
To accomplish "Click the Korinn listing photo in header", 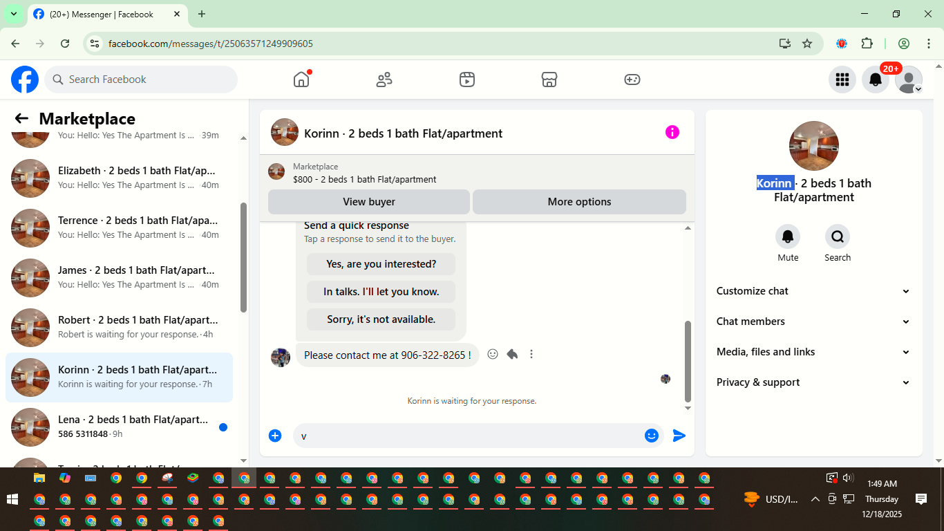I will tap(285, 132).
